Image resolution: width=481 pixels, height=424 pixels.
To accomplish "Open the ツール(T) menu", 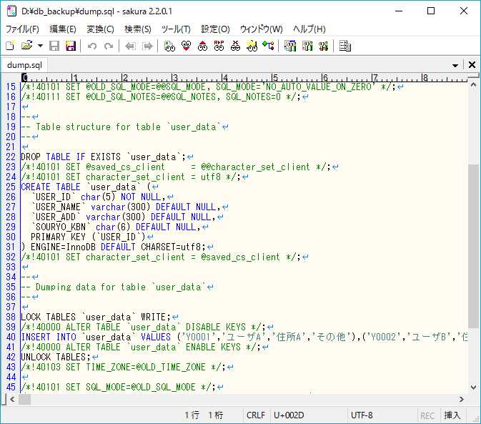I will [x=176, y=29].
